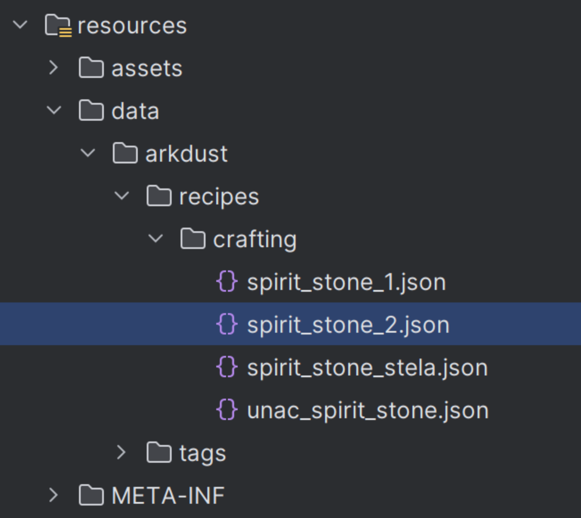The width and height of the screenshot is (581, 518).
Task: Click the assets folder icon
Action: [91, 68]
